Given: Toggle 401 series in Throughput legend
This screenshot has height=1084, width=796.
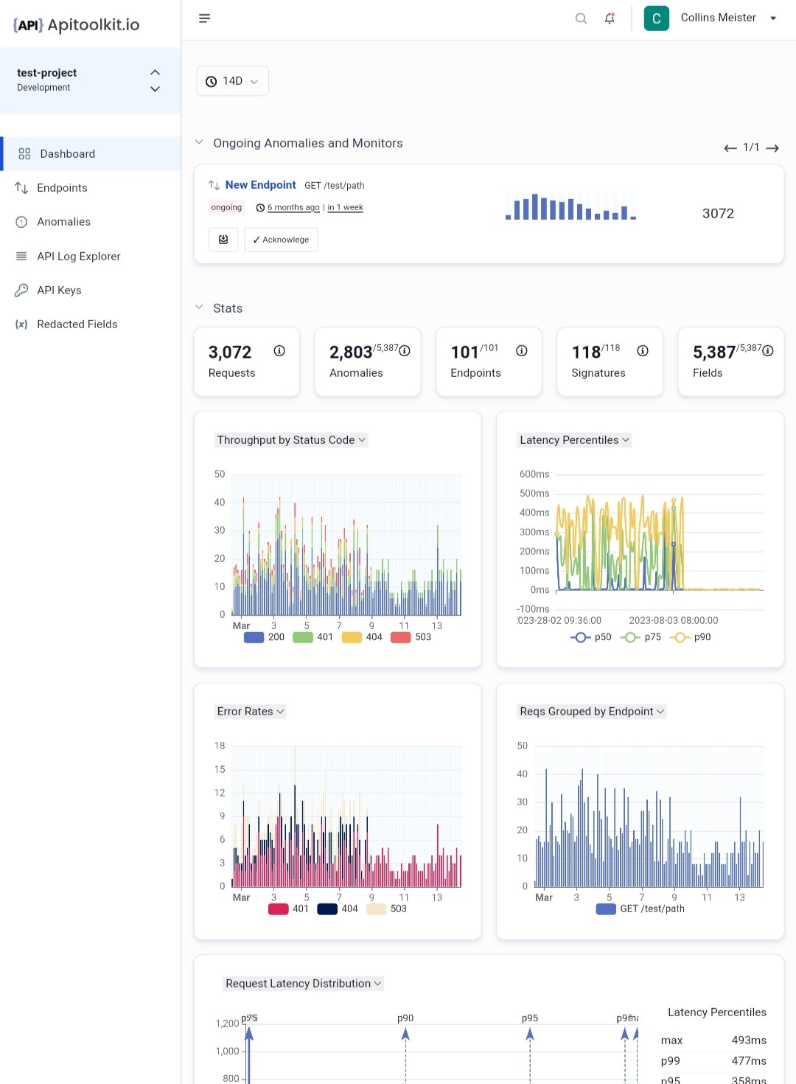Looking at the screenshot, I should tap(313, 637).
